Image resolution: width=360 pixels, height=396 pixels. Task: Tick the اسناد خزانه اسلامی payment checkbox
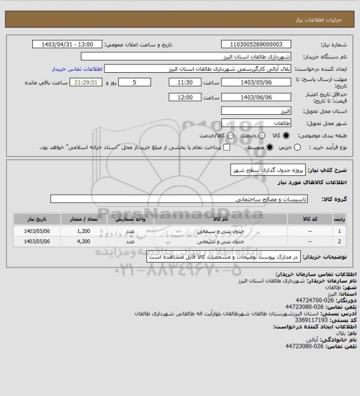[227, 148]
